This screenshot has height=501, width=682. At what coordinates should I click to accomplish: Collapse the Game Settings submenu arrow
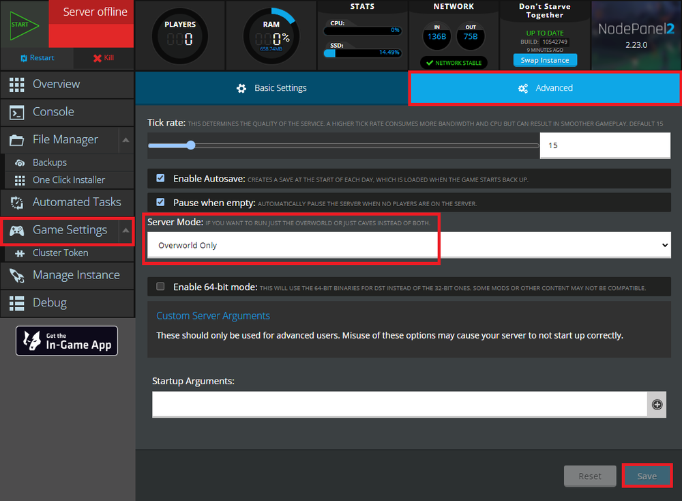(126, 230)
